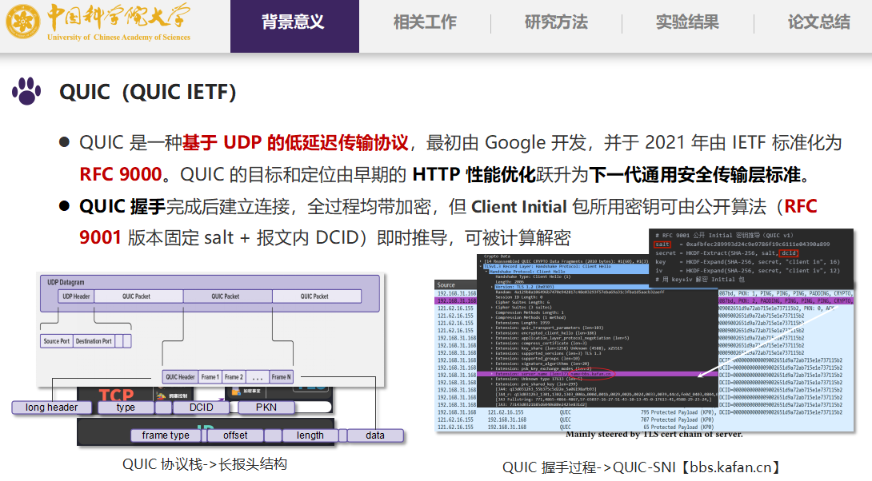Select the offset box
Viewport: 872px width, 481px height.
click(235, 435)
